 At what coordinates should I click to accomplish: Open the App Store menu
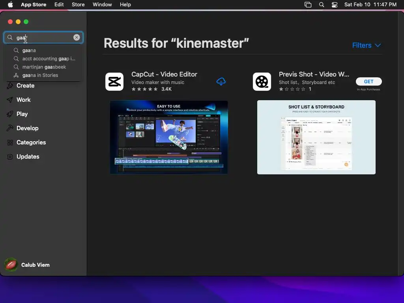[x=34, y=5]
